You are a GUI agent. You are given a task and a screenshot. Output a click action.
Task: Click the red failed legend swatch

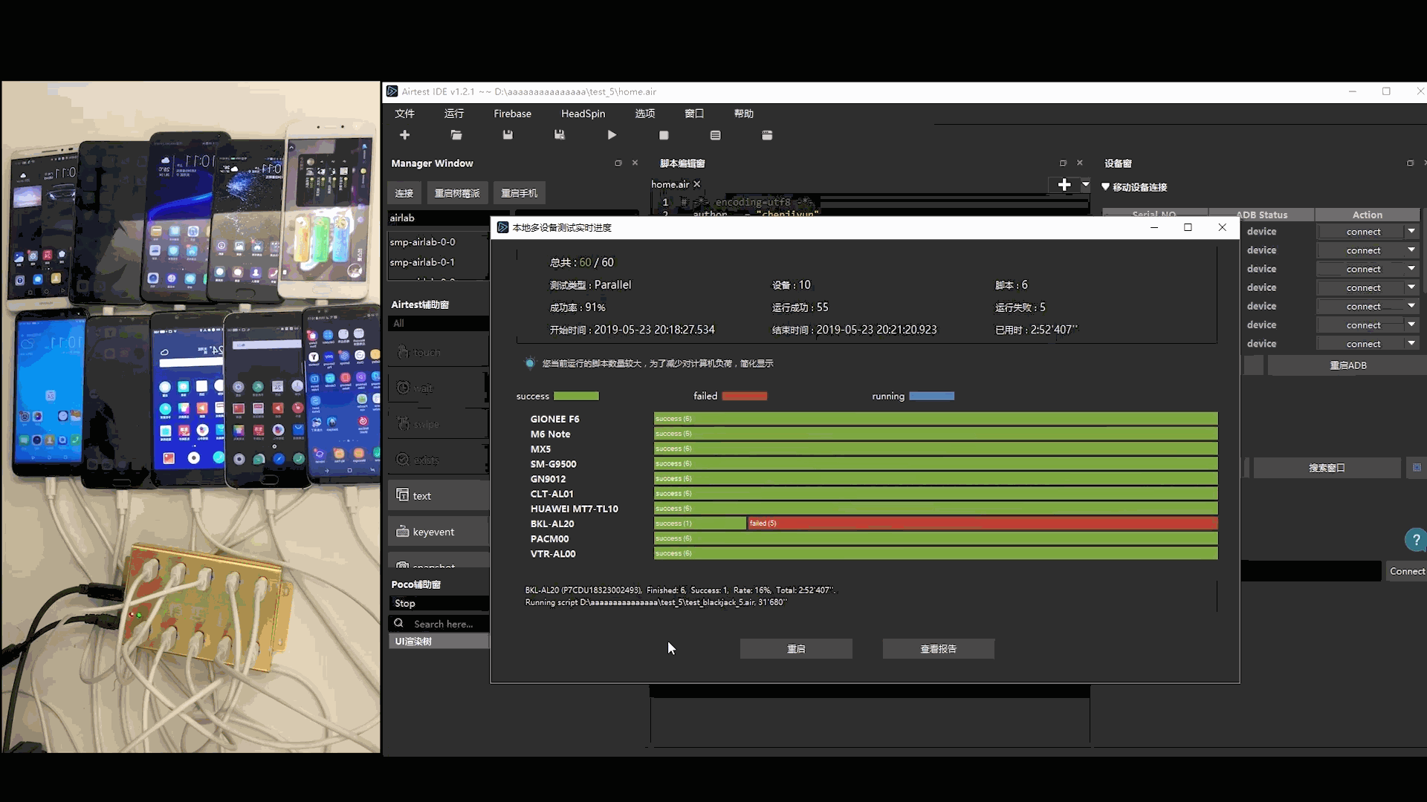pos(744,396)
